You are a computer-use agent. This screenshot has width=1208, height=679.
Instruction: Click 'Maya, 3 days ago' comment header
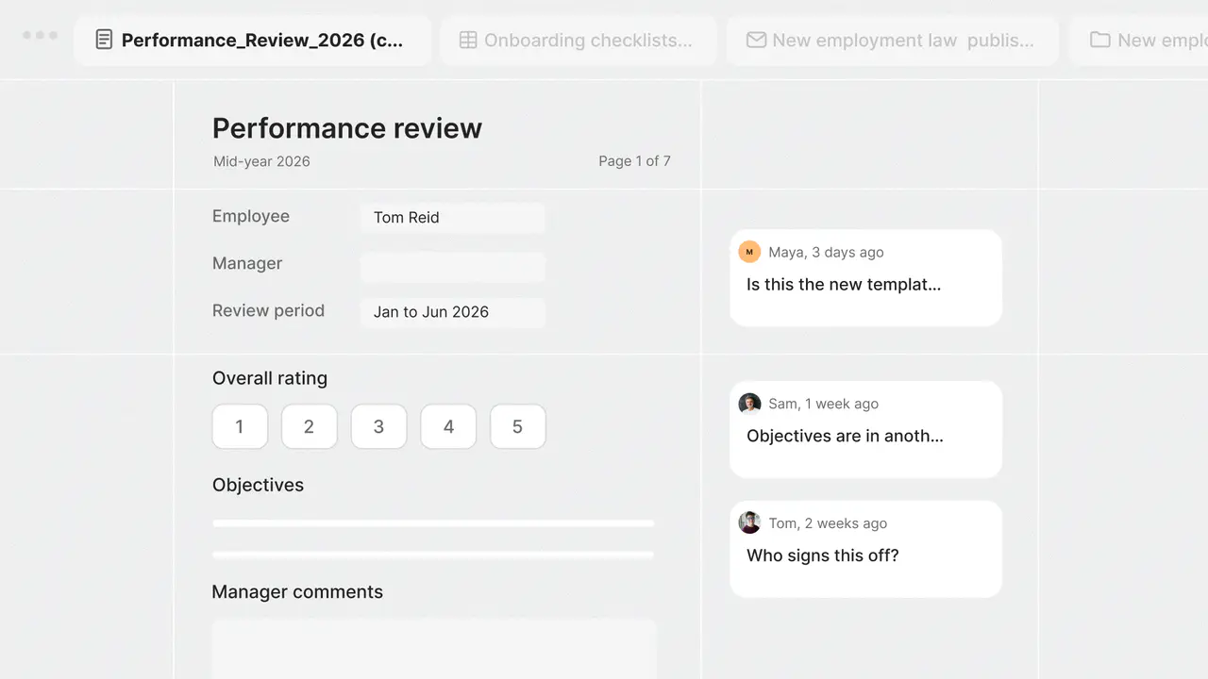(x=826, y=252)
